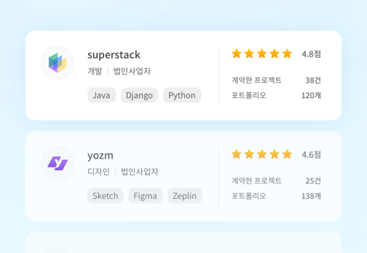Screen dimensions: 367x253
Task: Click the first star of superstack rating
Action: (236, 54)
